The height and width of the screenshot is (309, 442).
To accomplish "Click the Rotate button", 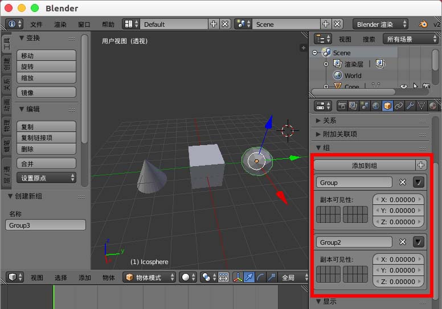I will (x=46, y=67).
